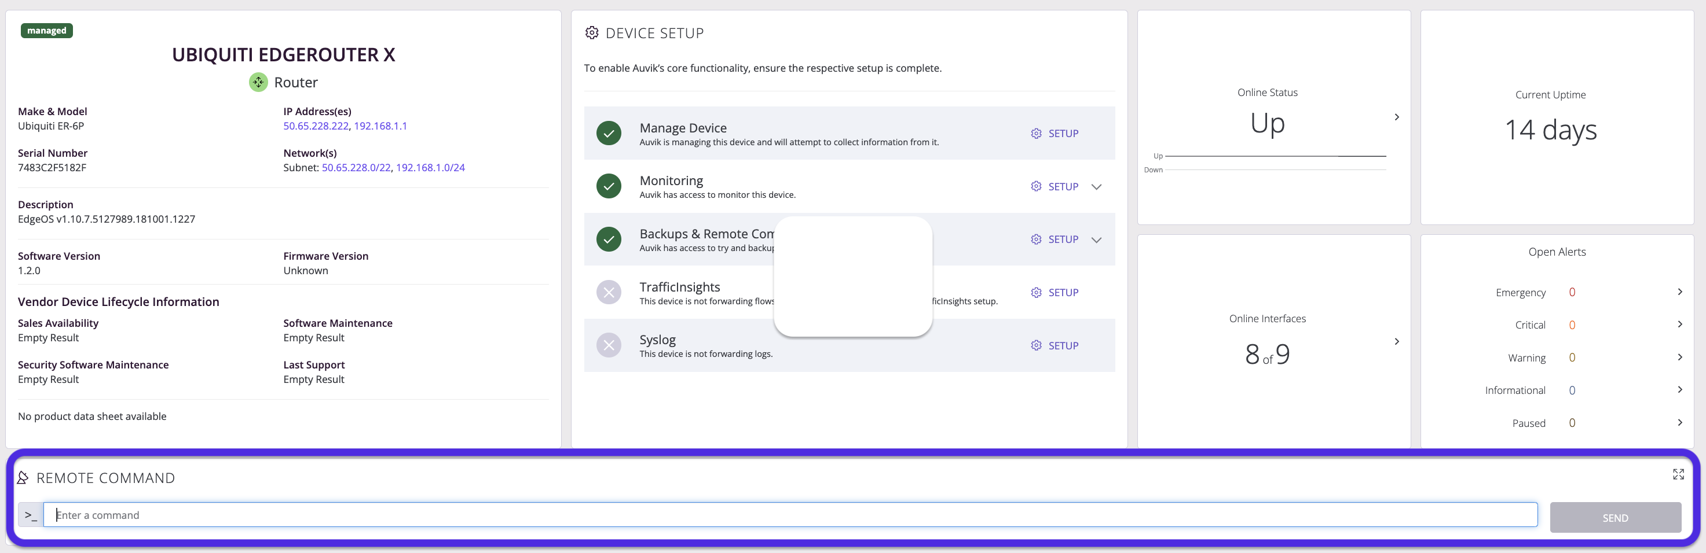Click the Informational alert count 0
This screenshot has width=1706, height=553.
(x=1572, y=390)
